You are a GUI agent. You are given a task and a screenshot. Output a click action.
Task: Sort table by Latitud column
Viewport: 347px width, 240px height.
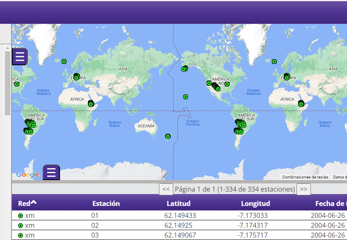(x=178, y=203)
